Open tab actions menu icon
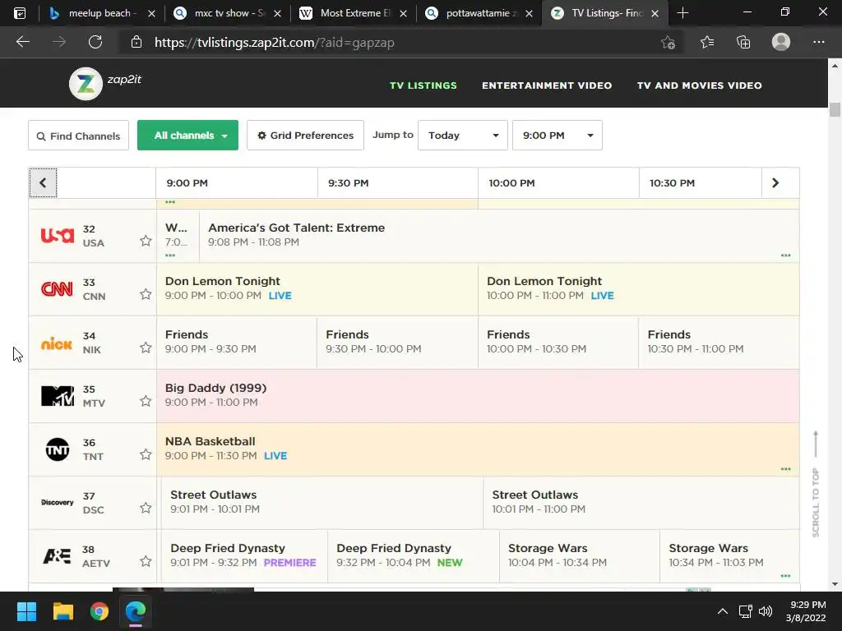 (20, 13)
